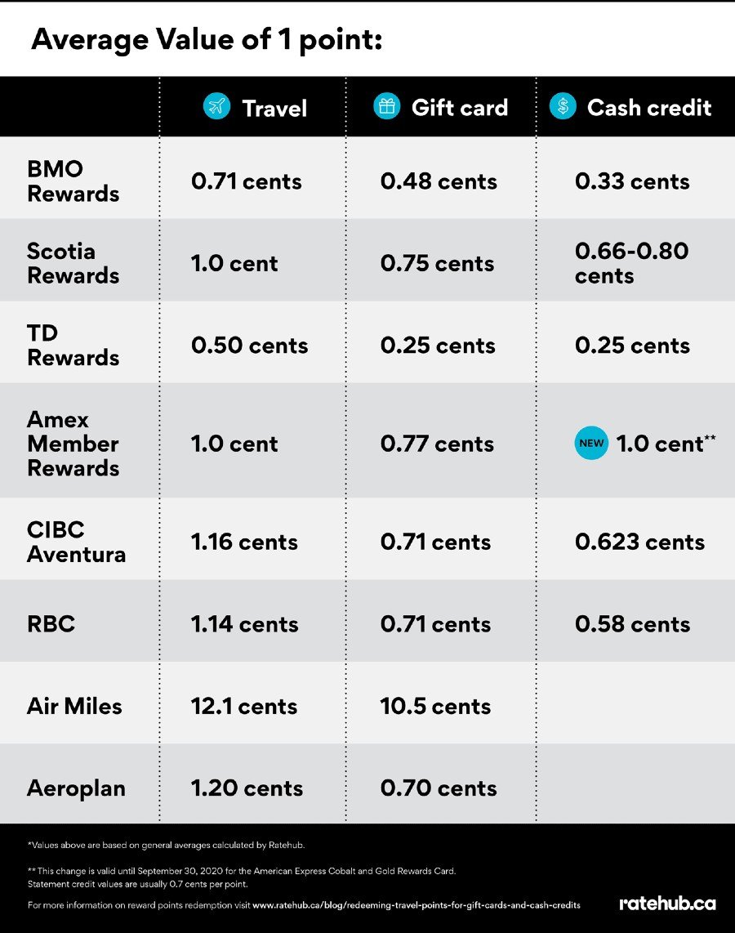Viewport: 735px width, 933px height.
Task: Select the Cash credit column header
Action: 630,108
